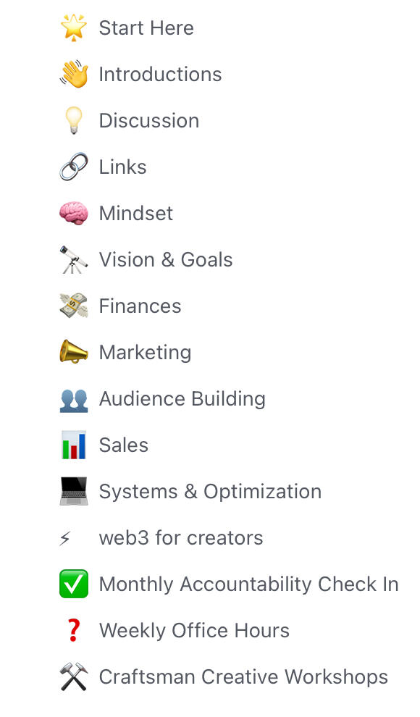420x717 pixels.
Task: Open the Audience Building space
Action: (182, 399)
